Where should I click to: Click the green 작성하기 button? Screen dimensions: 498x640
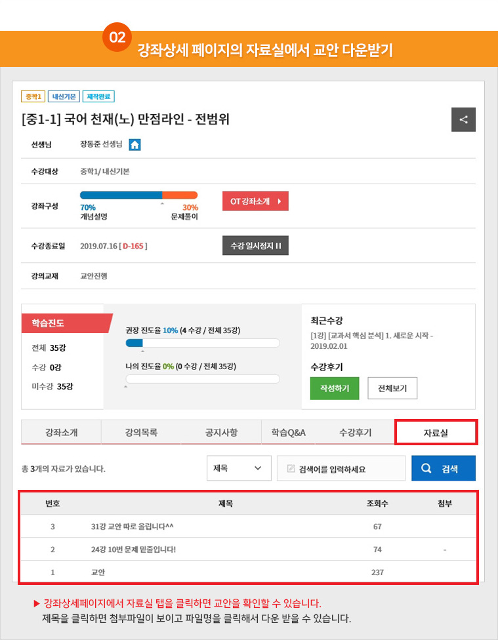[335, 388]
